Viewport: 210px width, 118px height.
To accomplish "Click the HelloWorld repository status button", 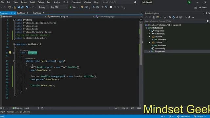I will point(184,117).
